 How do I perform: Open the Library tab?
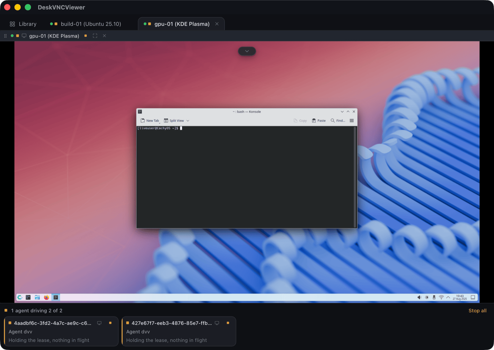[23, 24]
